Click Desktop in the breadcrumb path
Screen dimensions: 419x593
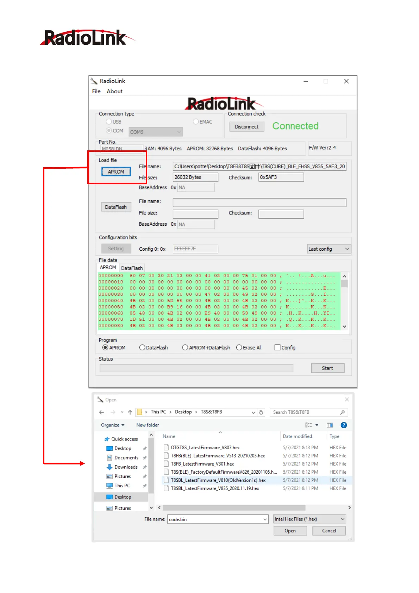tap(183, 412)
